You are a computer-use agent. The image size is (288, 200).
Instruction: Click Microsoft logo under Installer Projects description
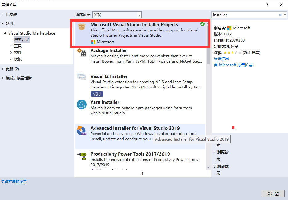coord(93,42)
